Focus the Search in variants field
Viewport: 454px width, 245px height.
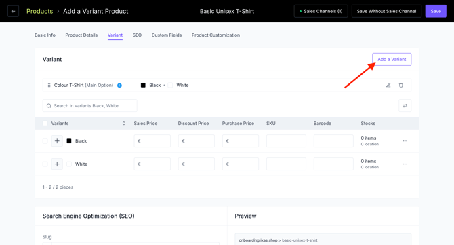point(90,106)
